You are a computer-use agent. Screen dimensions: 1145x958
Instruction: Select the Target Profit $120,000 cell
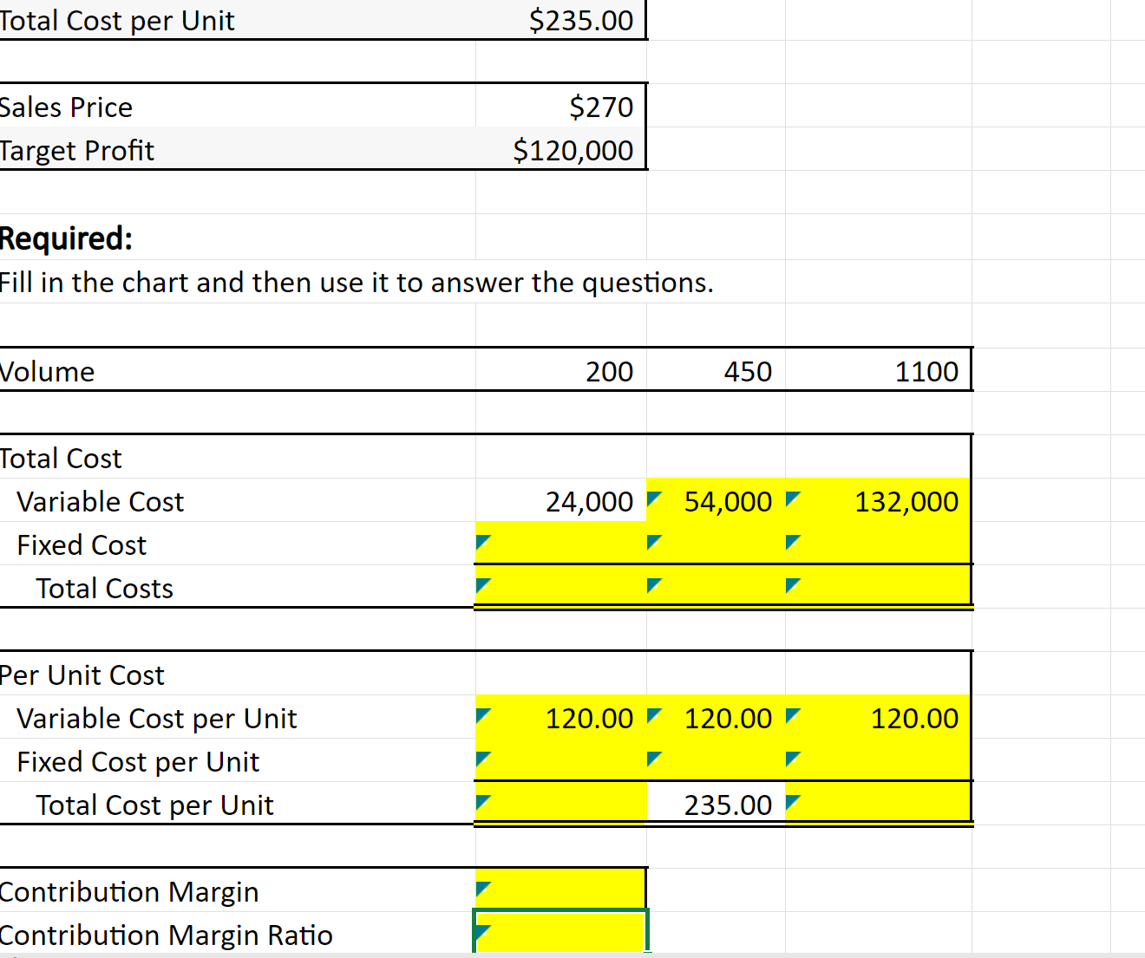point(561,149)
